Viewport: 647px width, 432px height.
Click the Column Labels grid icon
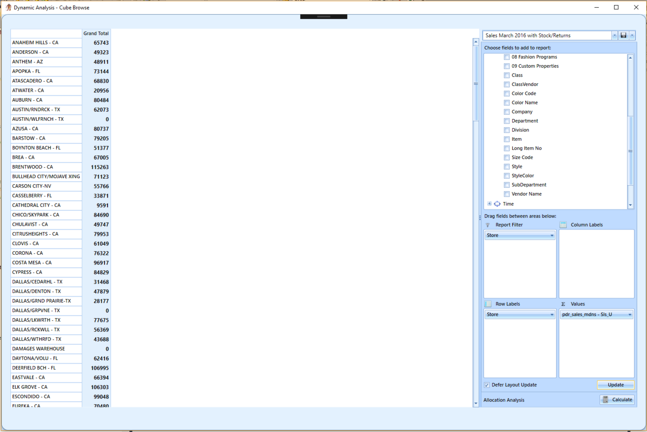point(563,225)
